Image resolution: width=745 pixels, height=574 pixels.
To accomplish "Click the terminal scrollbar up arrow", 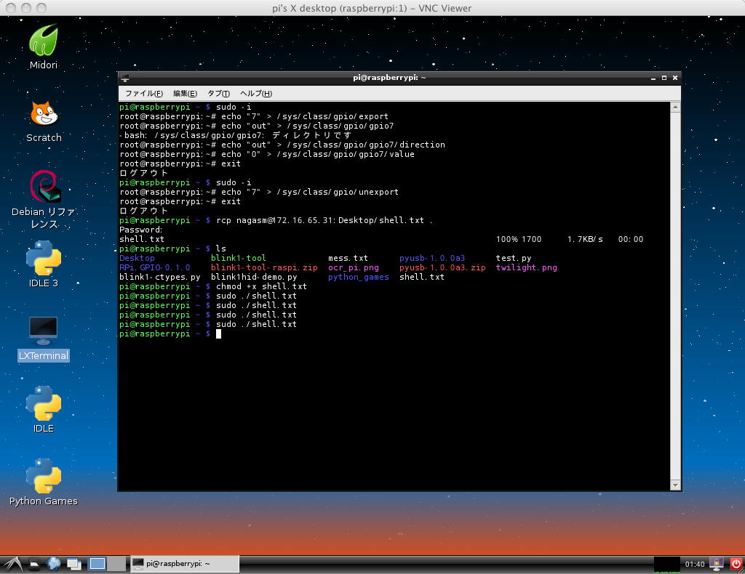I will click(x=675, y=108).
